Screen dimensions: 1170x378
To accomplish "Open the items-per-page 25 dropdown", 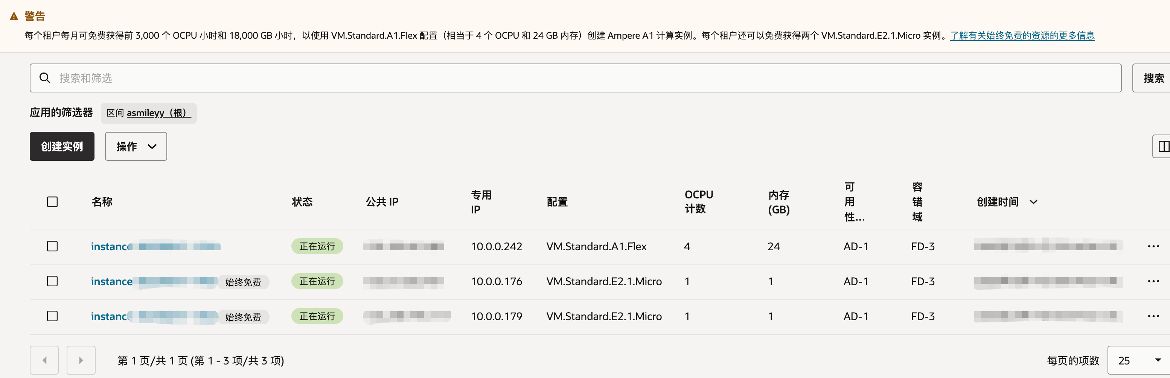I will (1139, 360).
